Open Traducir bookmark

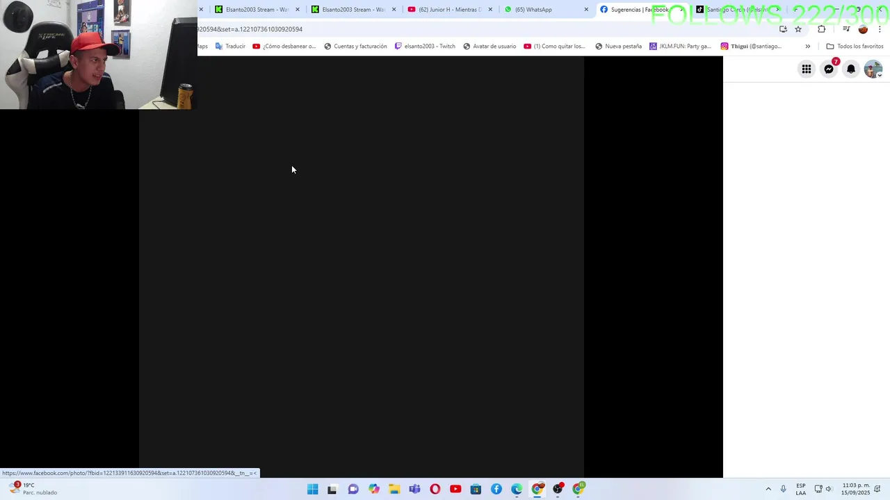click(x=230, y=47)
